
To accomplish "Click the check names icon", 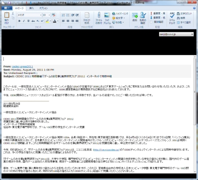I will (143, 15).
